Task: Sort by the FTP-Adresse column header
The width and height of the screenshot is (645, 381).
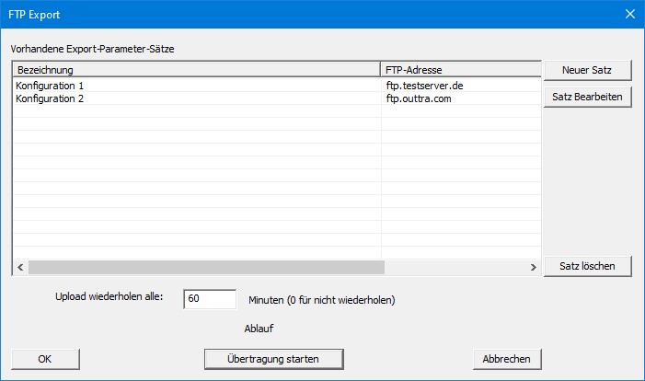Action: pos(461,70)
